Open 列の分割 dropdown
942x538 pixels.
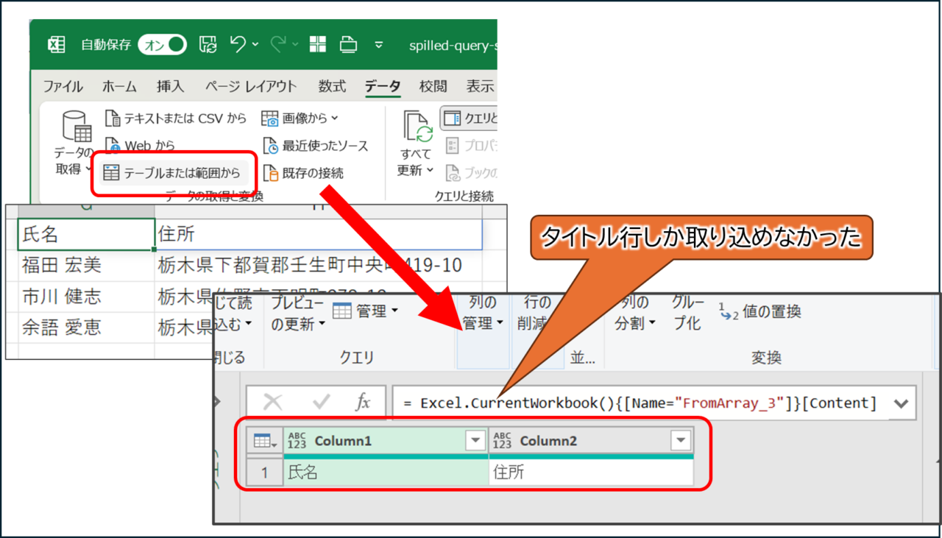click(x=636, y=314)
